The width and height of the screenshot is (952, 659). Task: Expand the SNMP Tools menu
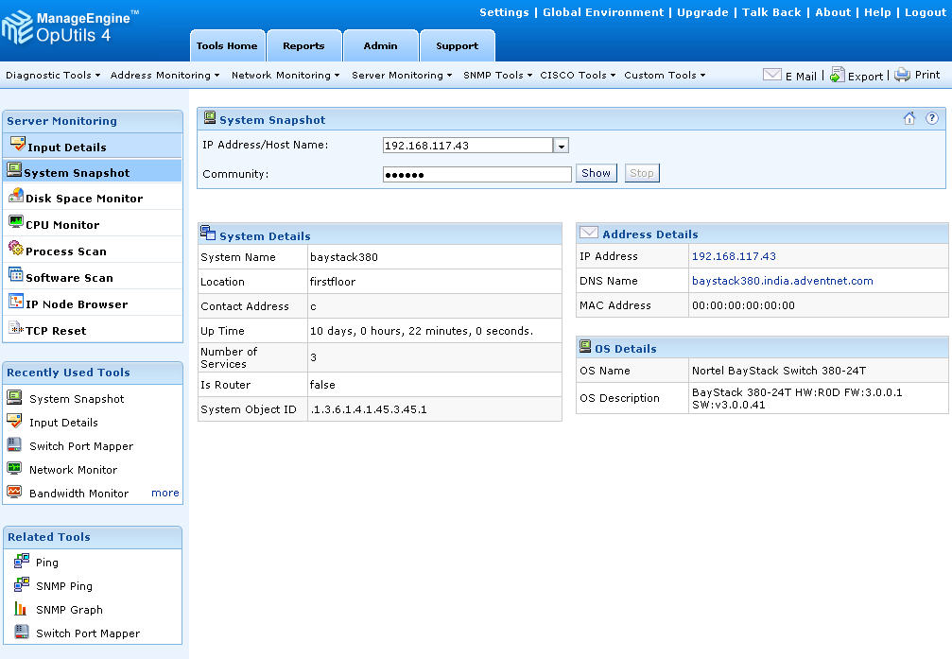497,75
